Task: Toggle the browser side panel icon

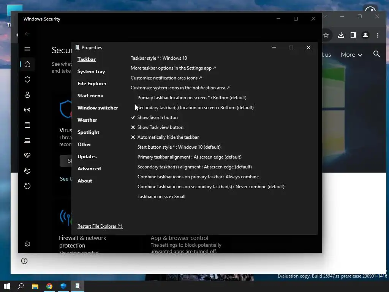Action: pos(353,35)
